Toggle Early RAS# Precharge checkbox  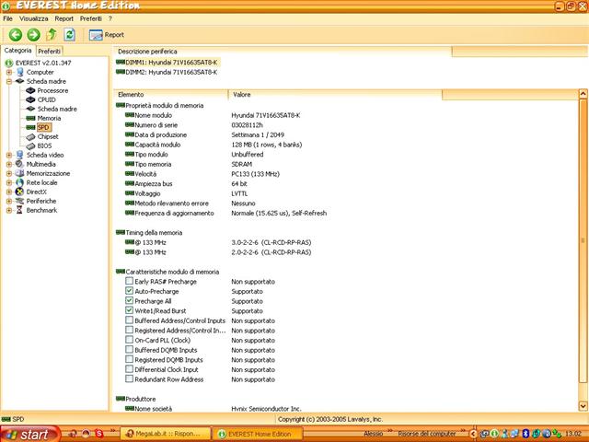[x=129, y=281]
